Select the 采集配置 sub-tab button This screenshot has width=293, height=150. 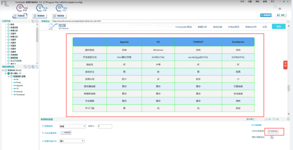tap(20, 16)
